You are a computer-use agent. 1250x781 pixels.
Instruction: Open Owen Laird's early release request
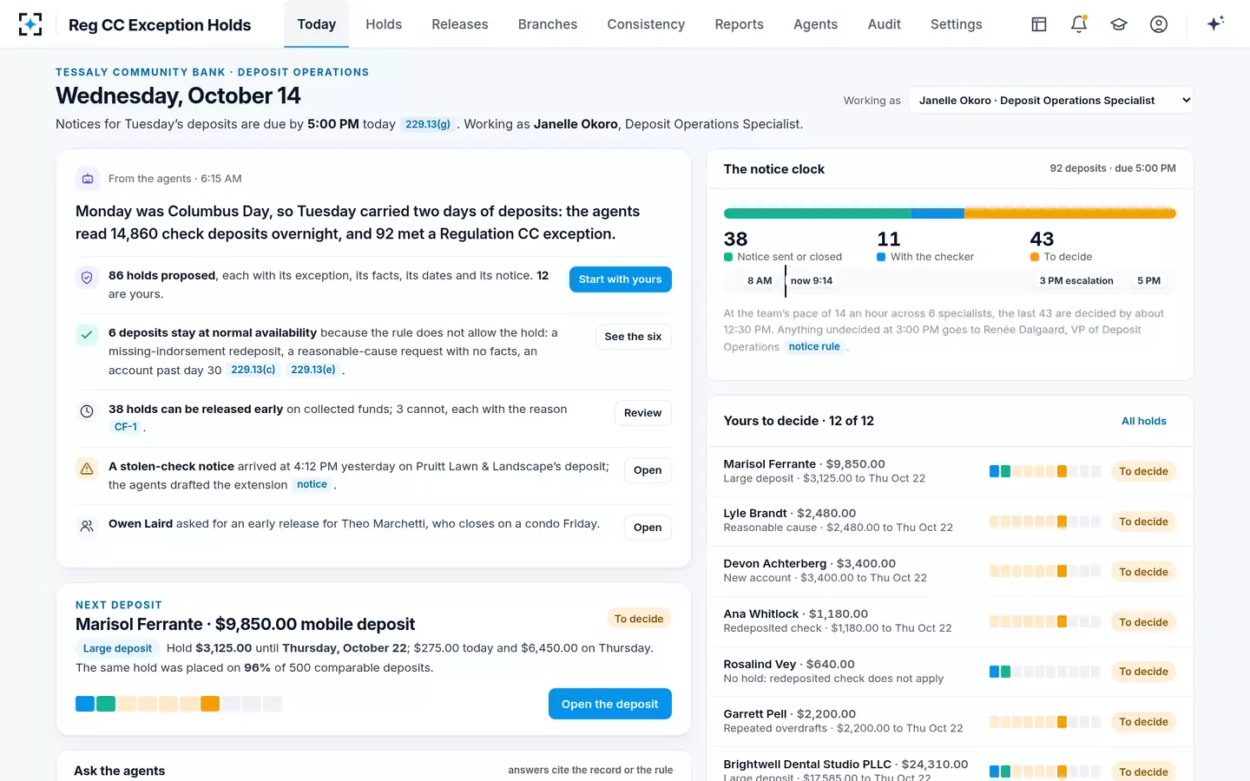point(648,528)
